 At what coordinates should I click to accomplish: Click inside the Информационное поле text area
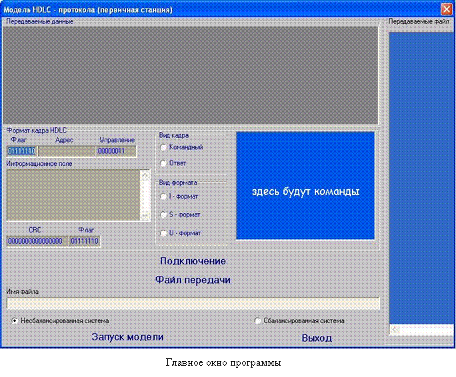click(72, 194)
